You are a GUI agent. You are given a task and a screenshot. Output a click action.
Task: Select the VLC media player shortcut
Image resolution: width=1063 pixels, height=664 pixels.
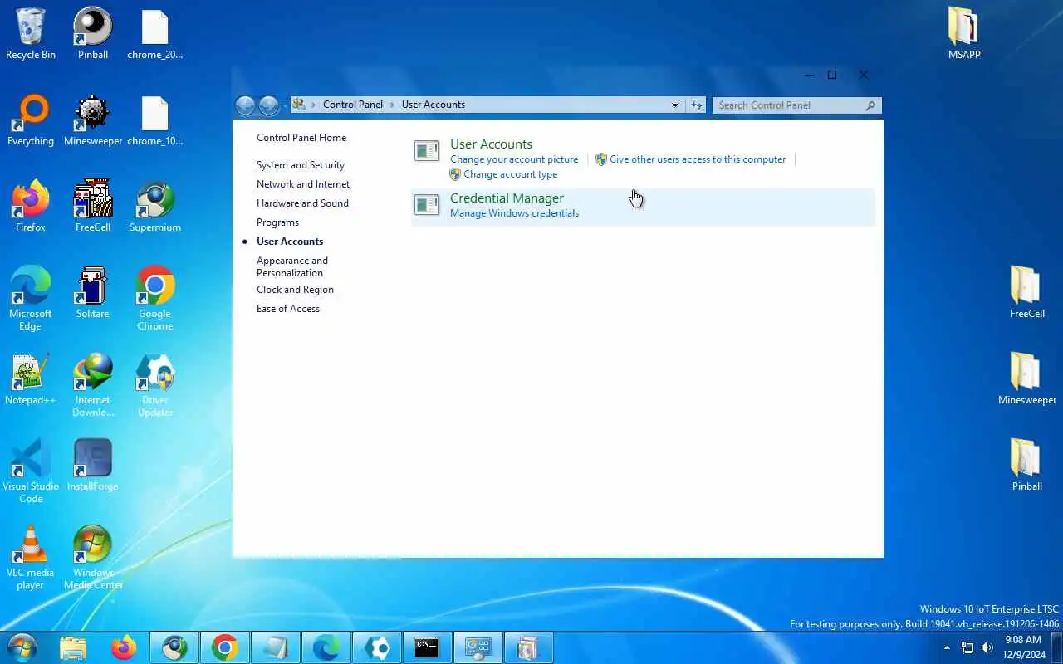(31, 558)
